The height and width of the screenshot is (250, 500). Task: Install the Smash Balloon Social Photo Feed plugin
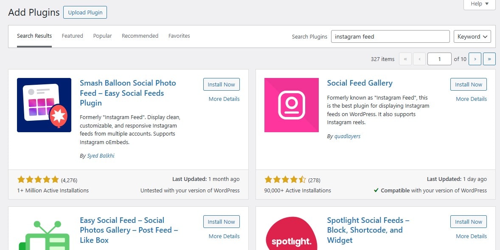(x=221, y=84)
